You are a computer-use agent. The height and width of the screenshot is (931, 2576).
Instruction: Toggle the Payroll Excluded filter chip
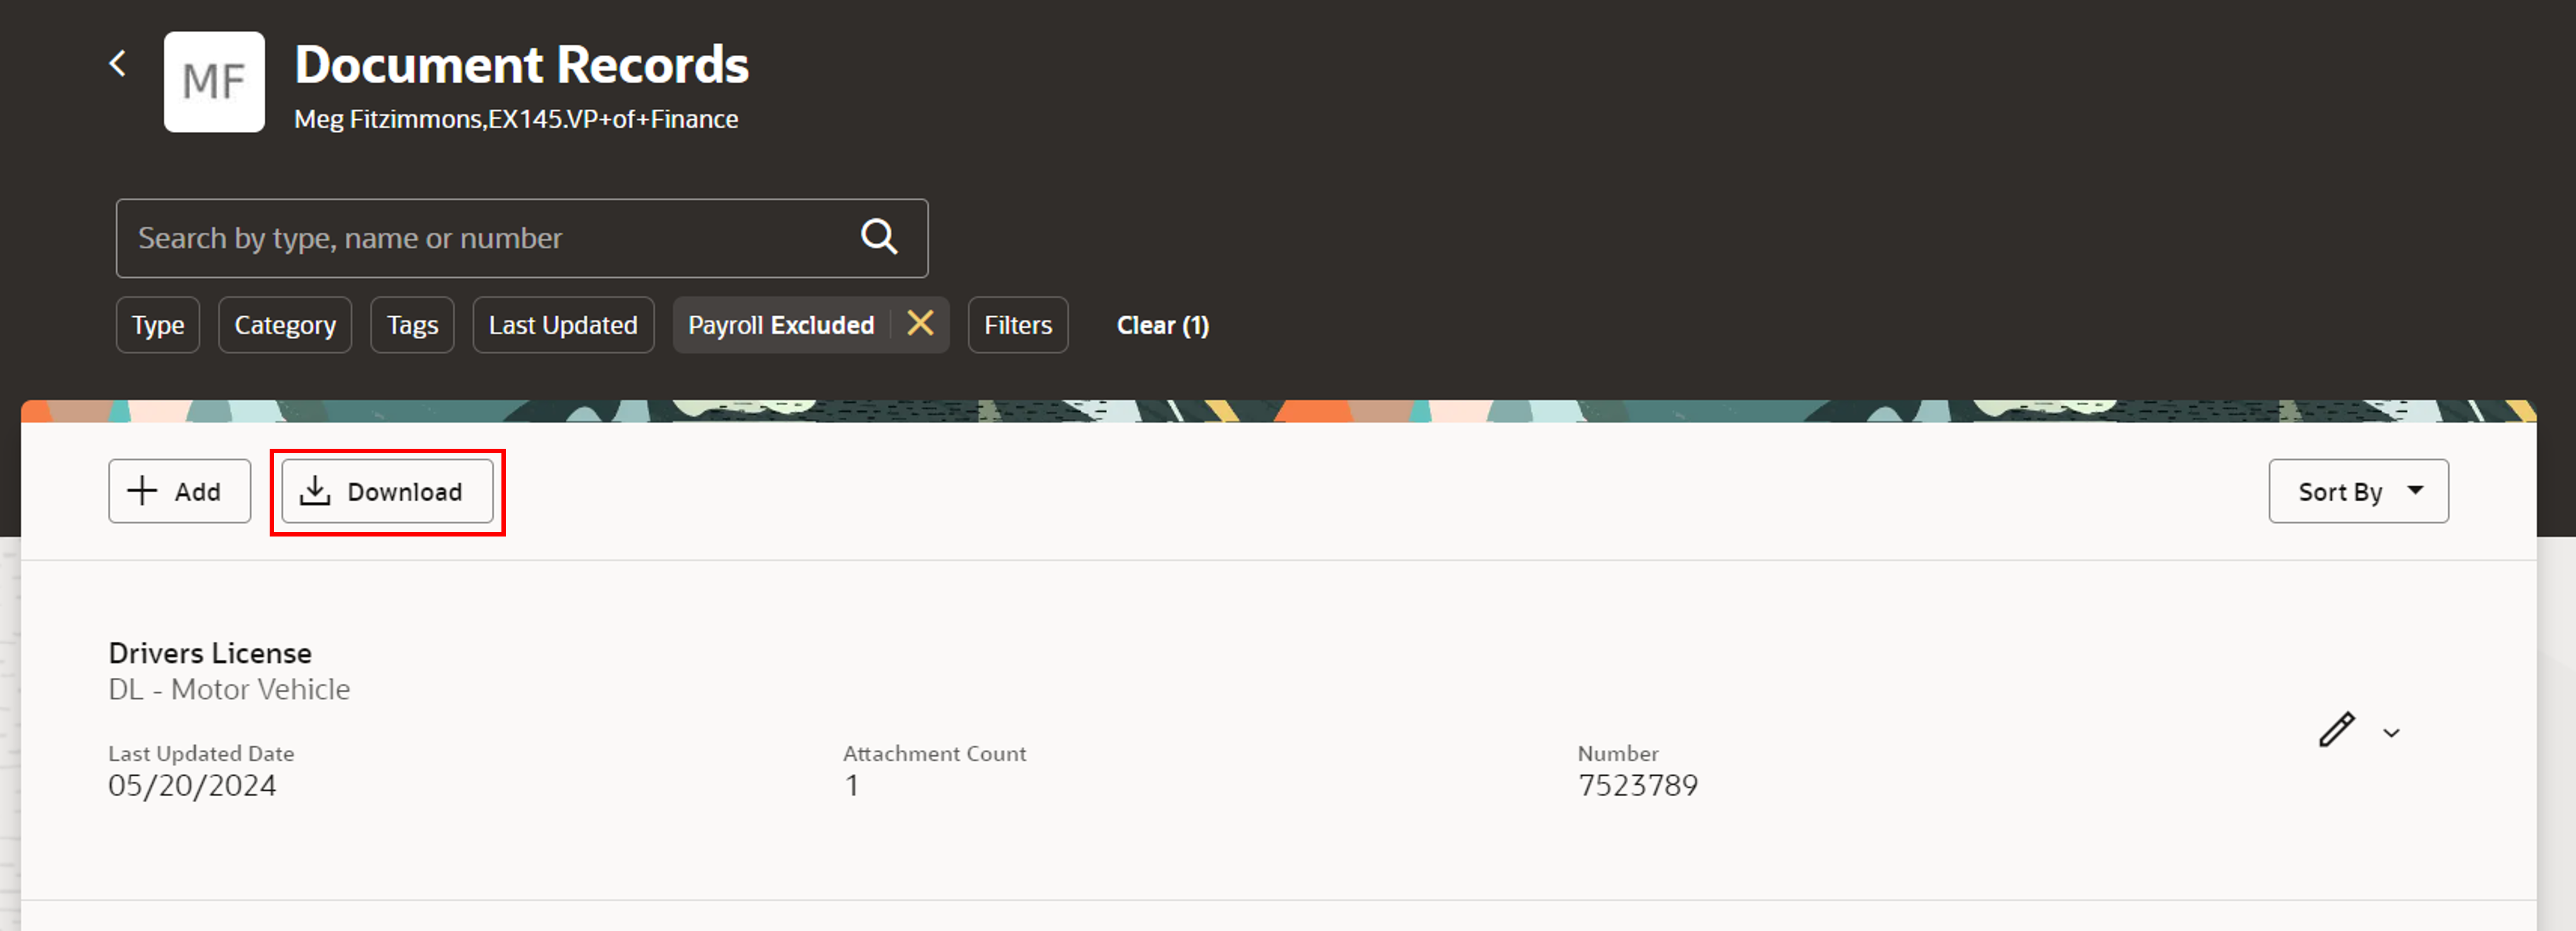780,326
